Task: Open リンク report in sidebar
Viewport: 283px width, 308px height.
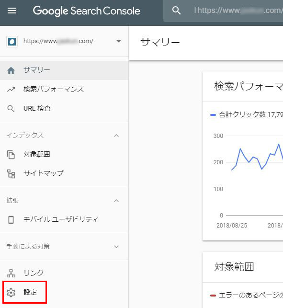Action: (64, 273)
